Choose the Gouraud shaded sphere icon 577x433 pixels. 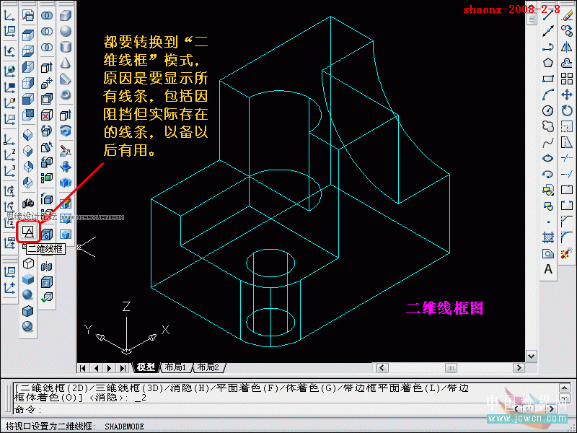pos(28,295)
